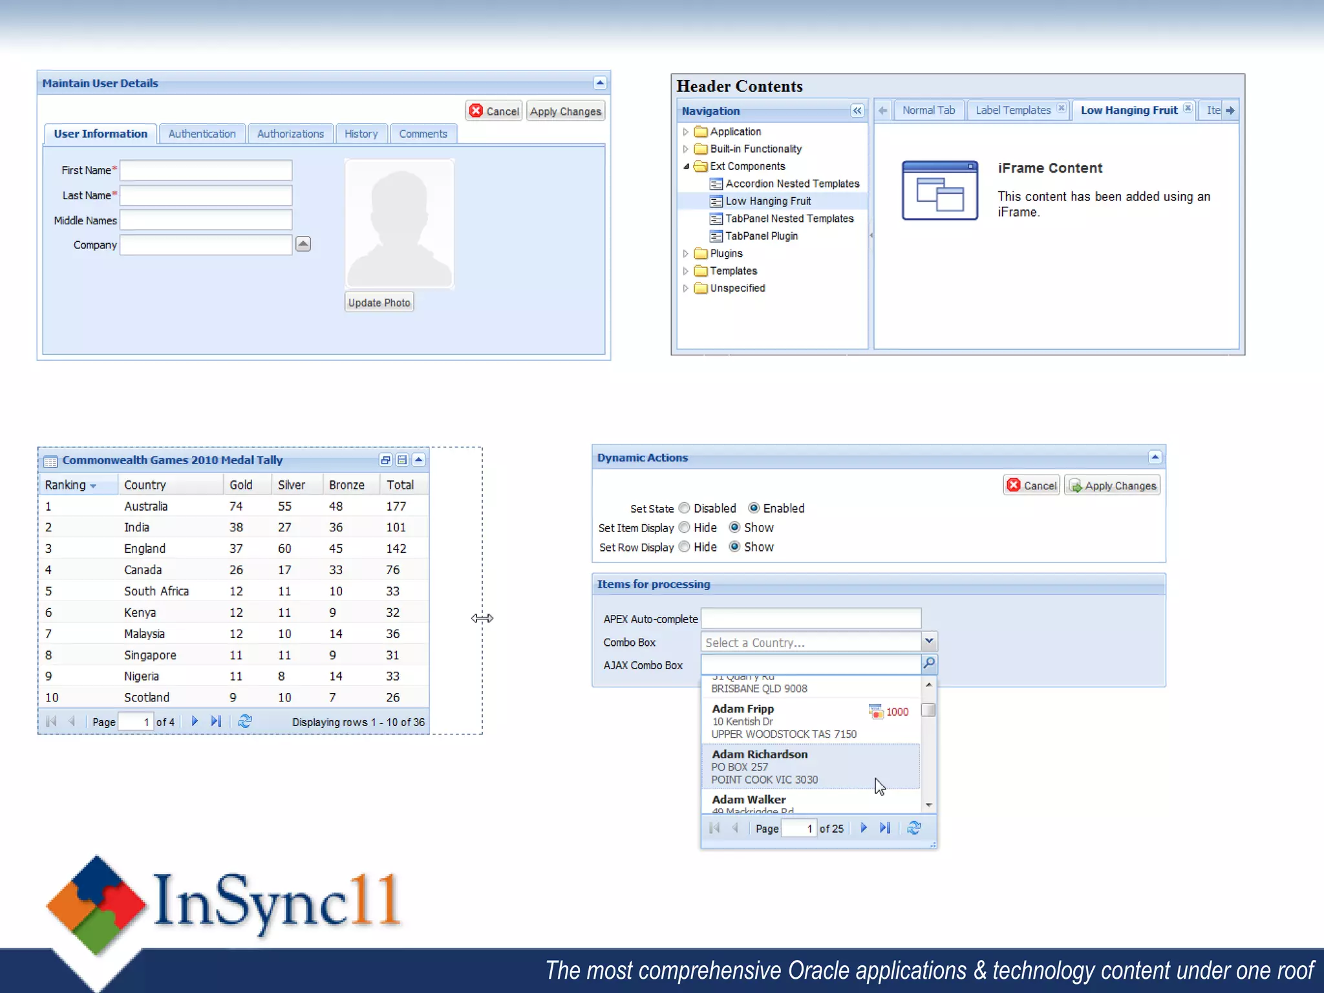Click the AJAX Combo Box search icon
1324x993 pixels.
929,664
